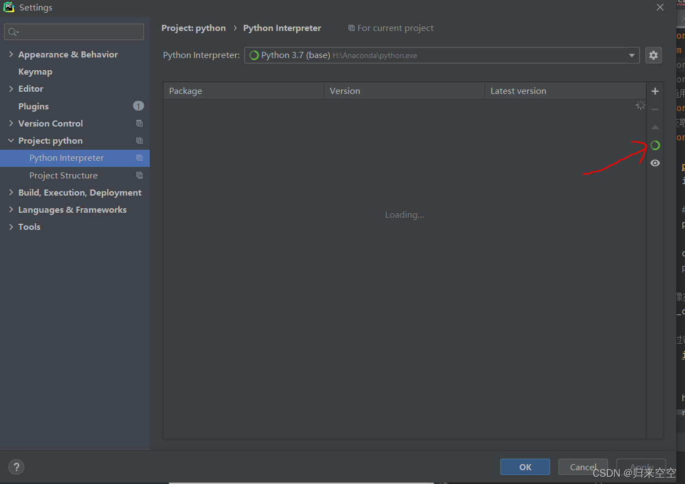Click the Loading... text in package table
The width and height of the screenshot is (685, 484).
point(405,214)
